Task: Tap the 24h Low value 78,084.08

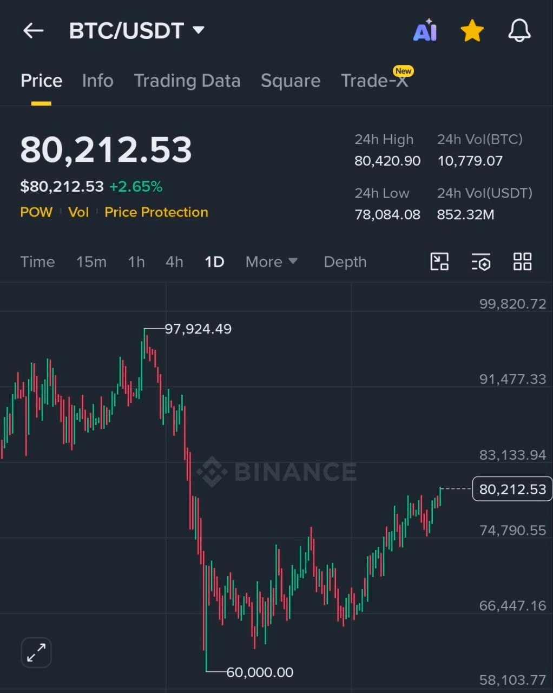Action: (387, 214)
